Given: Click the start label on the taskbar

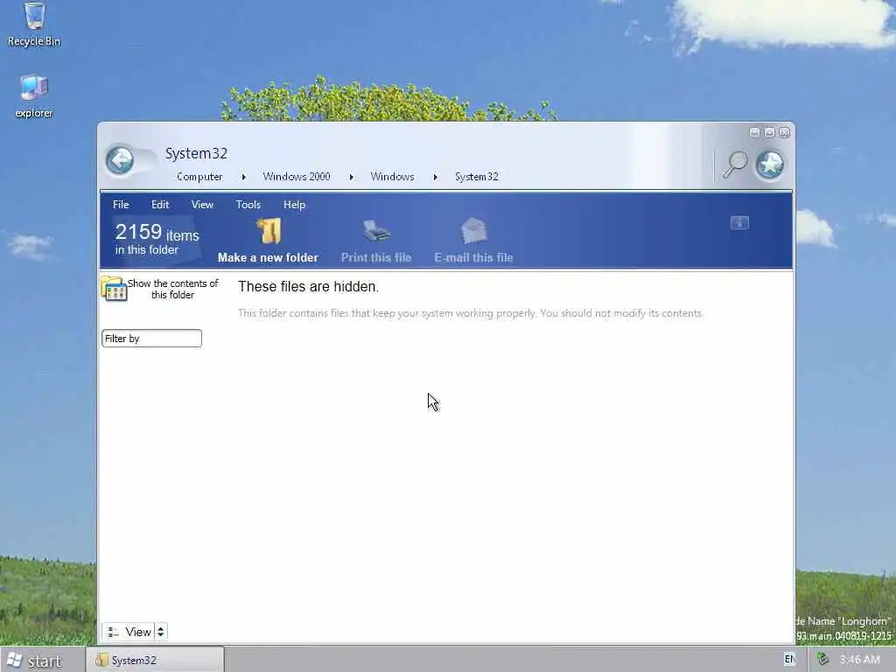Looking at the screenshot, I should point(44,661).
